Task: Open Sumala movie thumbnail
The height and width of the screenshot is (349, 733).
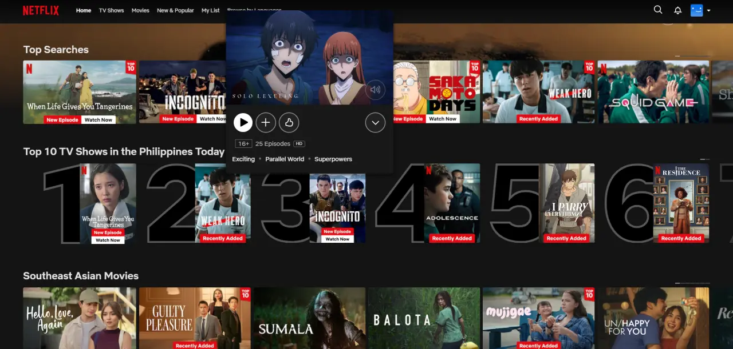Action: coord(310,318)
